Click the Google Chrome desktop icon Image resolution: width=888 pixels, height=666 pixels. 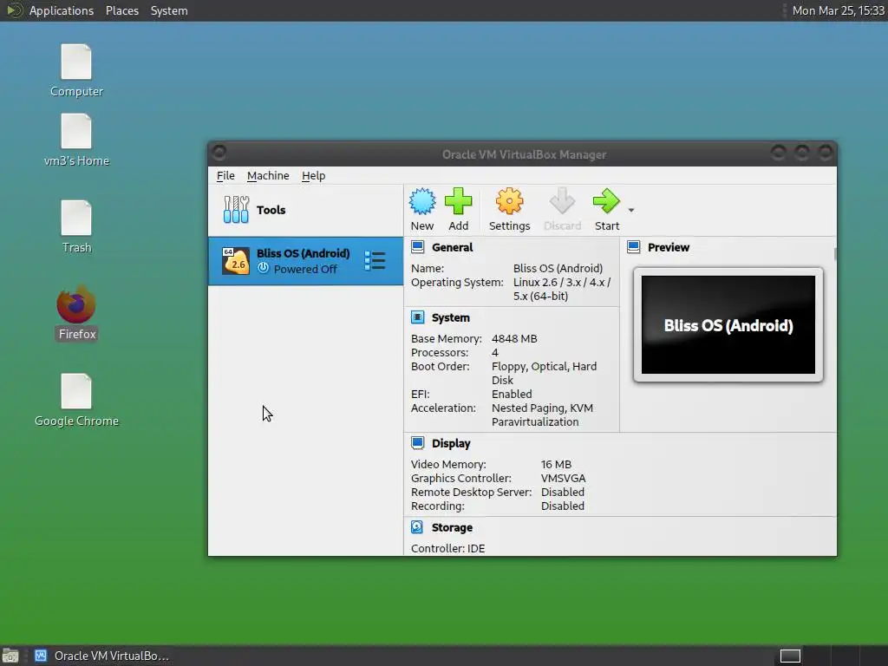click(76, 400)
